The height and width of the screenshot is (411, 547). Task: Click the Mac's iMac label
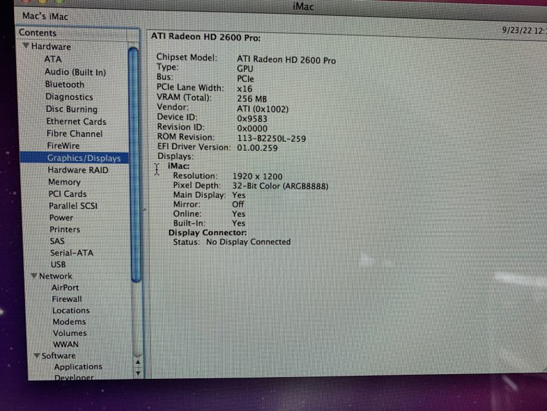tap(45, 16)
